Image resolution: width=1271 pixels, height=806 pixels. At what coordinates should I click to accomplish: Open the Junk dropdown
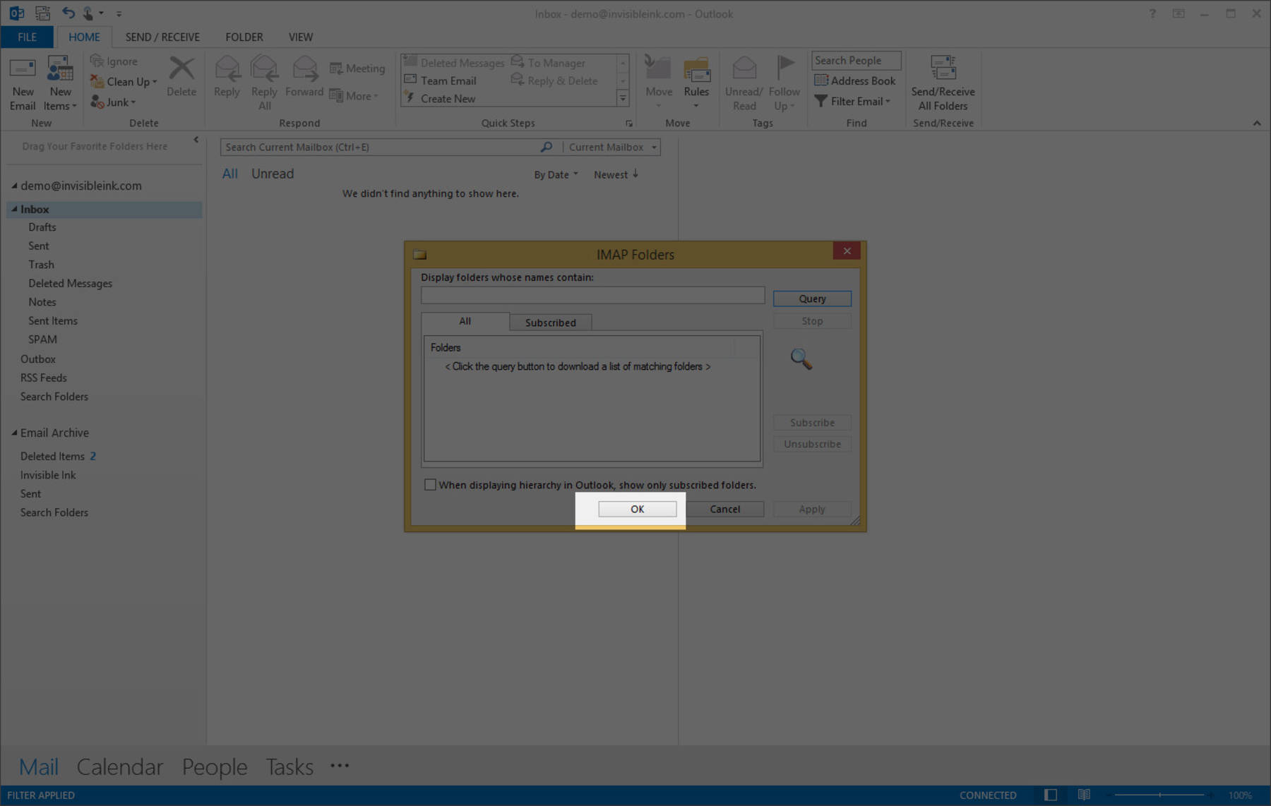click(113, 102)
